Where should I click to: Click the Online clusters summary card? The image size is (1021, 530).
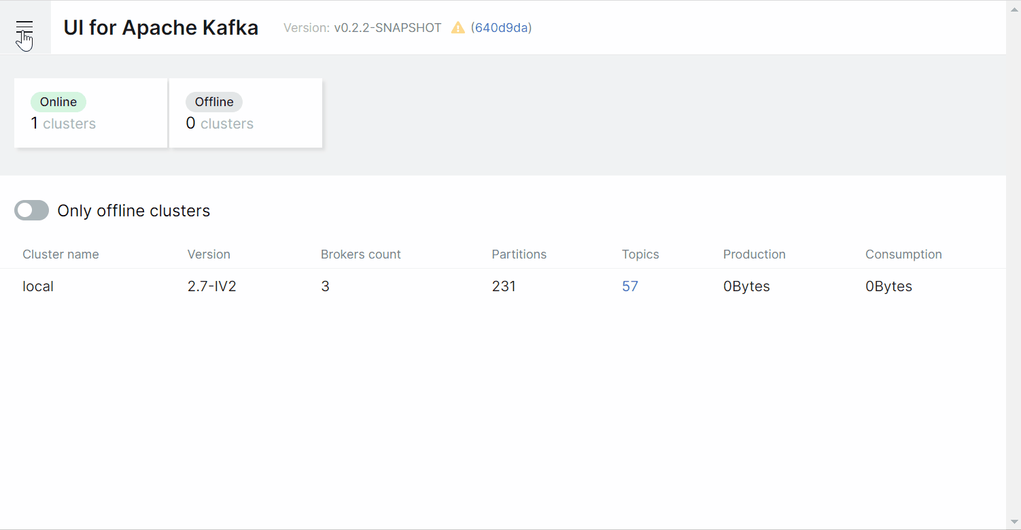point(90,113)
